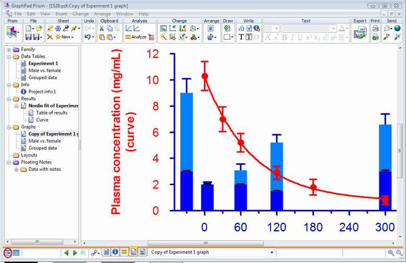Image resolution: width=406 pixels, height=263 pixels.
Task: Zoom out using magnifier minus icon
Action: (399, 253)
